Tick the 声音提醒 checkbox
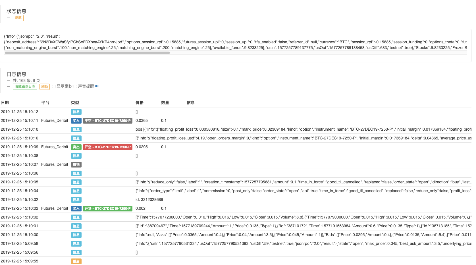Viewport: 476px width, 265px height. (x=75, y=86)
